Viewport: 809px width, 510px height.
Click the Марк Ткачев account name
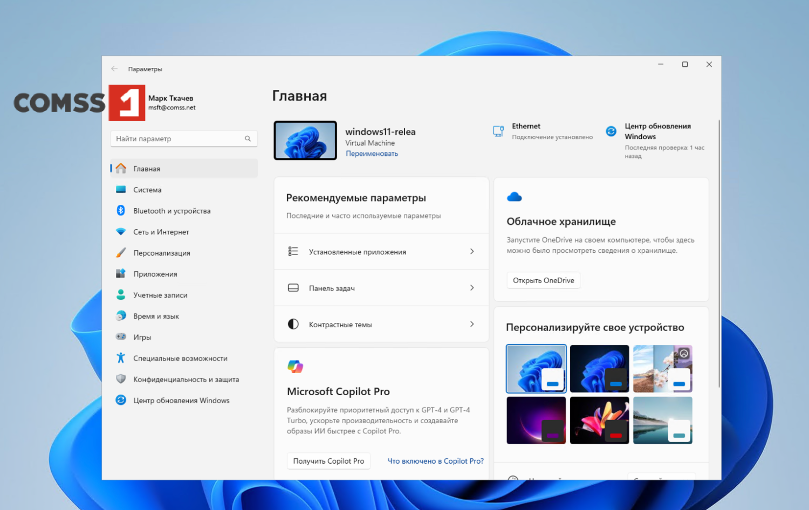[x=170, y=98]
